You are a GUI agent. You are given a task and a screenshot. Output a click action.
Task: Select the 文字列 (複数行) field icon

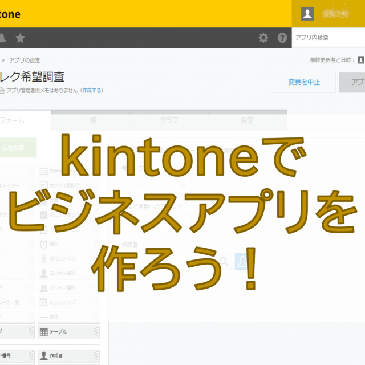tap(43, 186)
